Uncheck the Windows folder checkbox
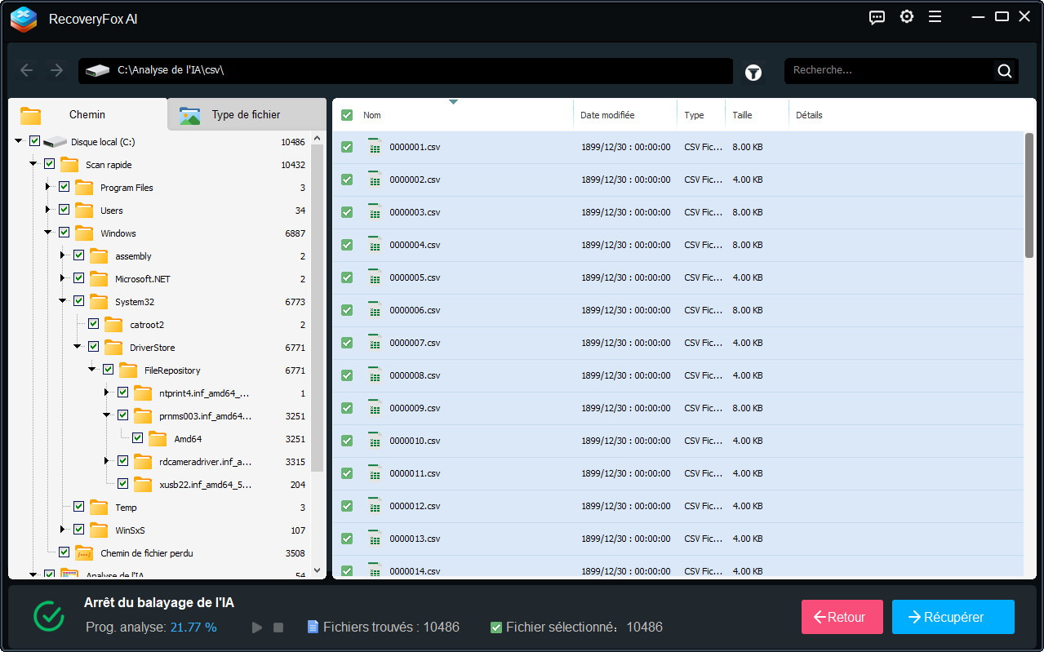 click(64, 233)
